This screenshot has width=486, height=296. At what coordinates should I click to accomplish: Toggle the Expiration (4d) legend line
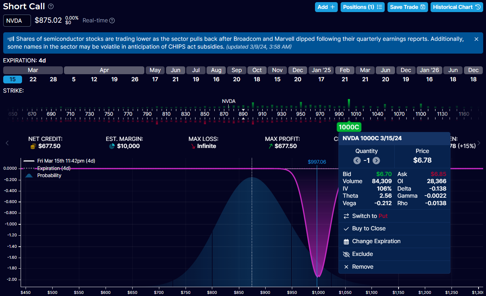[47, 168]
